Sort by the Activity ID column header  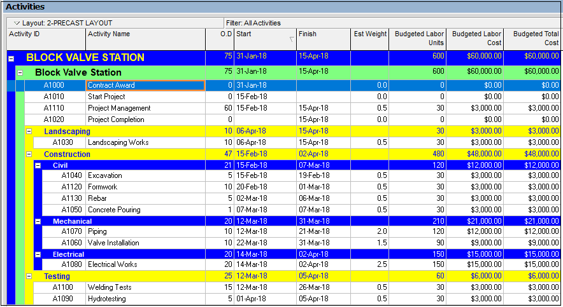coord(46,39)
